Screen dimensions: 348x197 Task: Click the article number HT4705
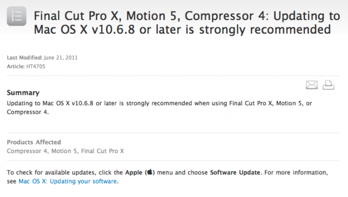click(x=36, y=66)
